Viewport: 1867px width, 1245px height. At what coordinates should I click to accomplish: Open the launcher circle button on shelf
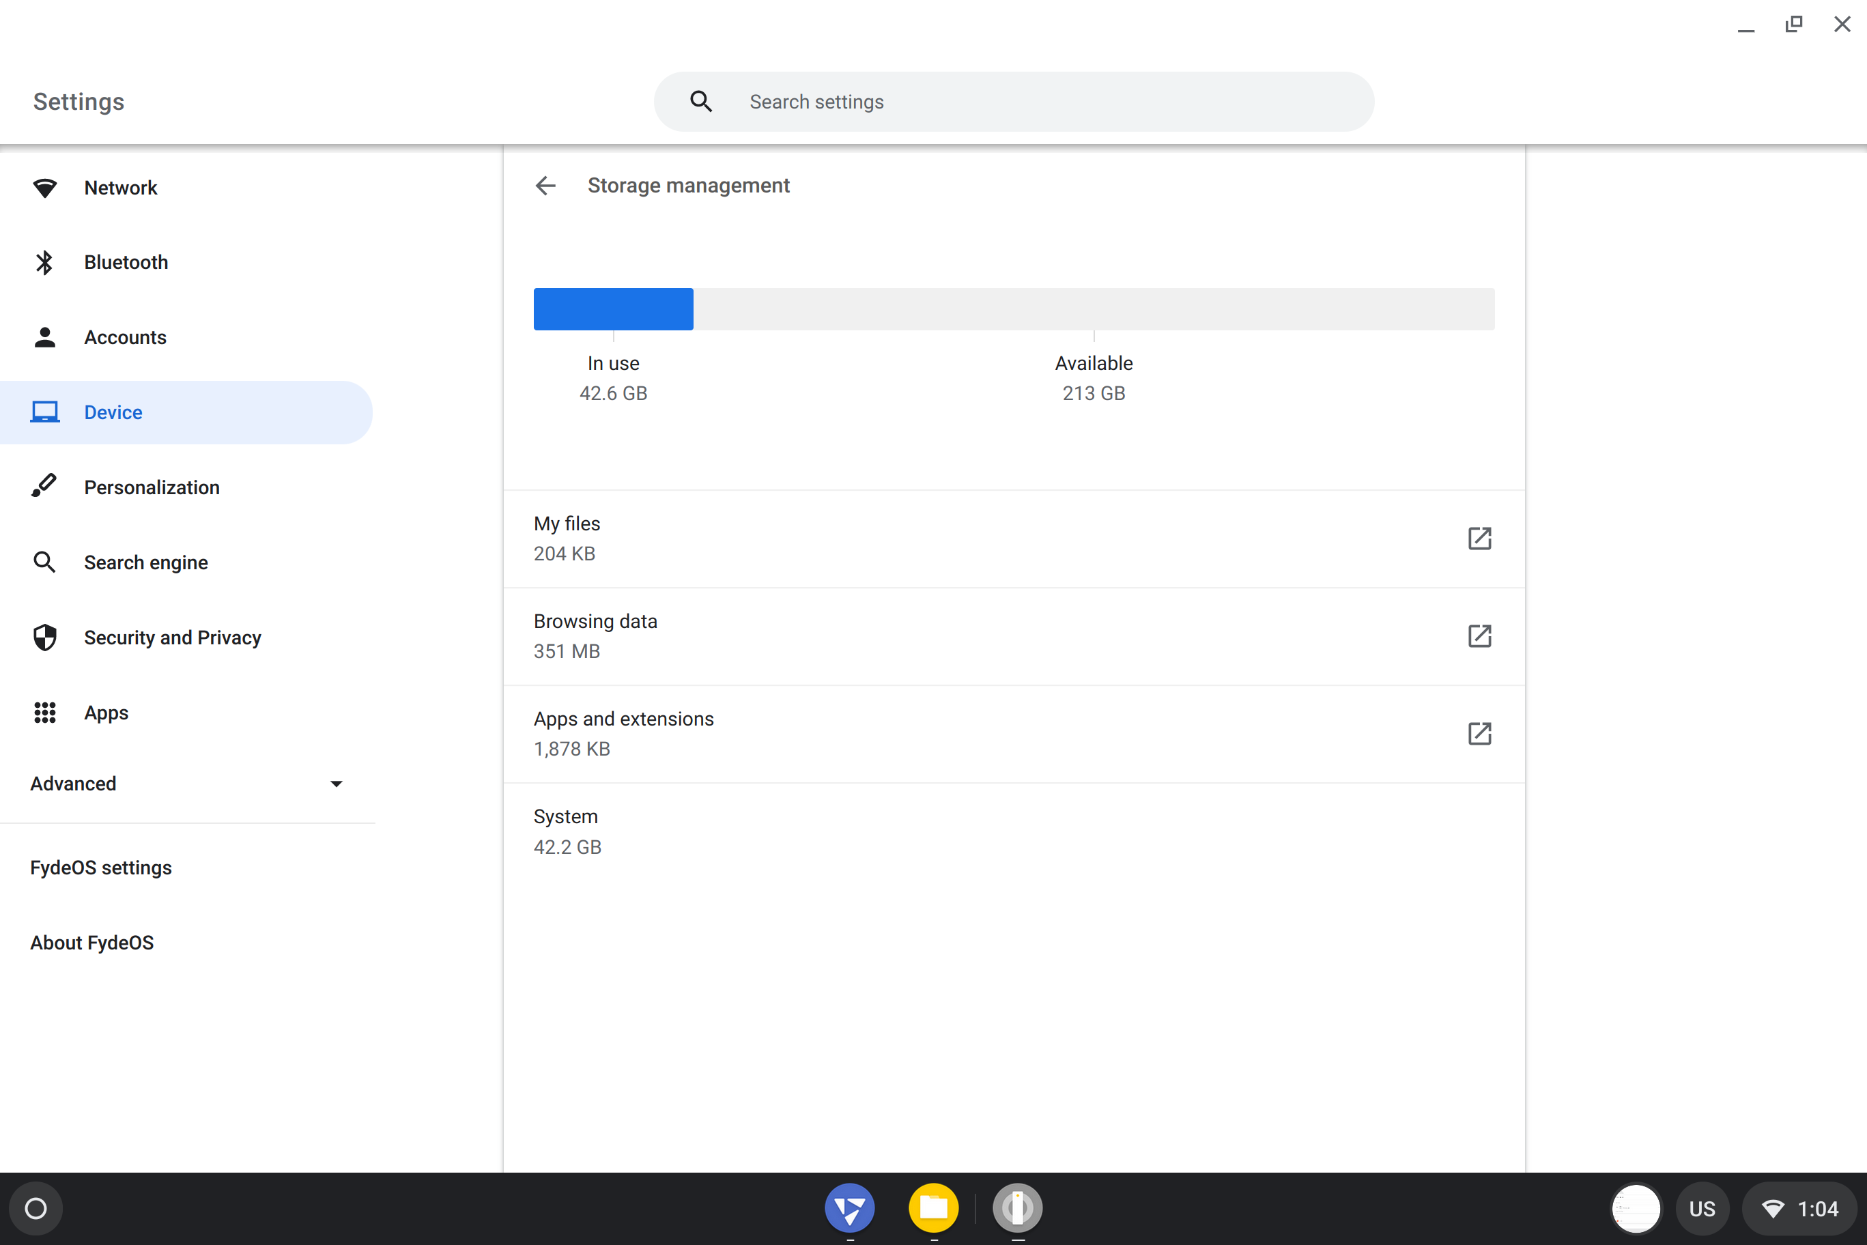[35, 1208]
